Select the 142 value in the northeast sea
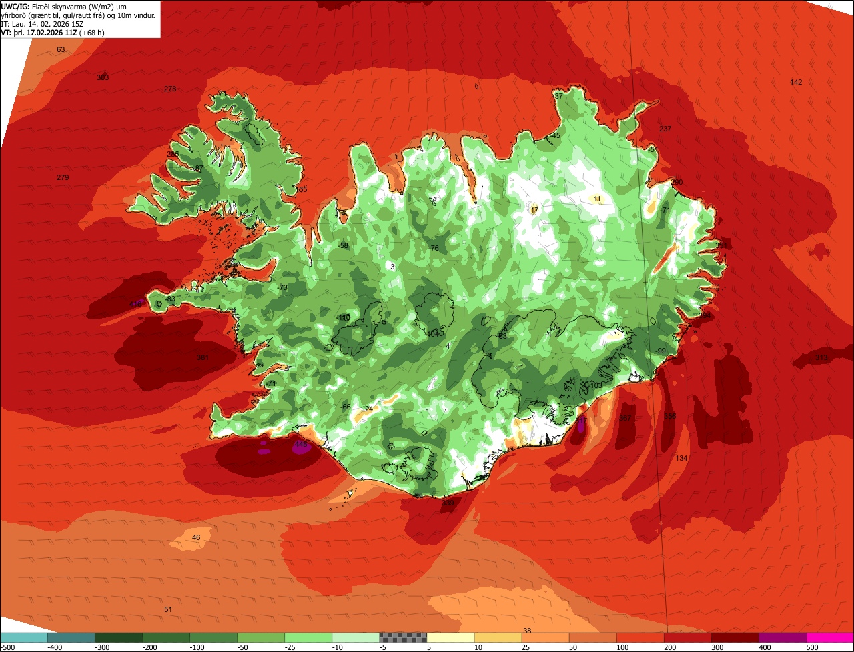Image resolution: width=854 pixels, height=652 pixels. 796,82
